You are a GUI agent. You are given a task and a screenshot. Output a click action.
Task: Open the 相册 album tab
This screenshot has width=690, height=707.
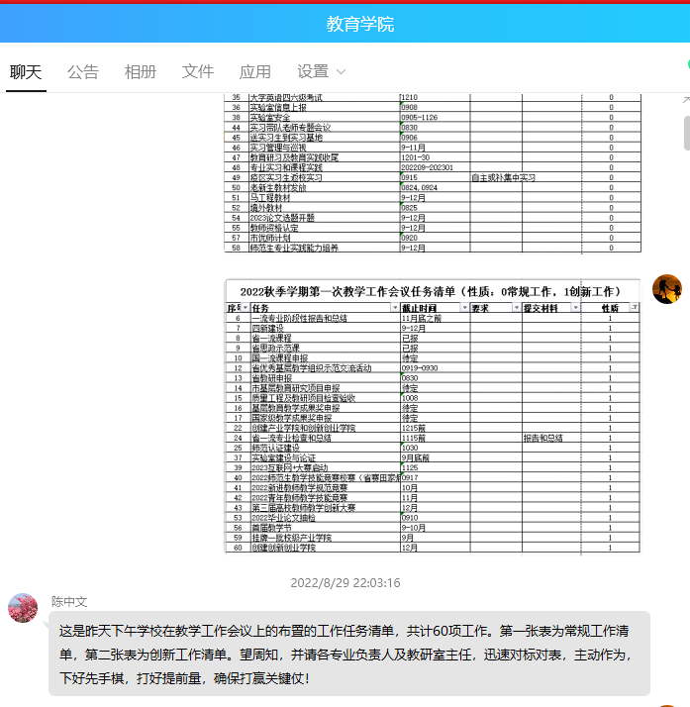click(x=141, y=71)
